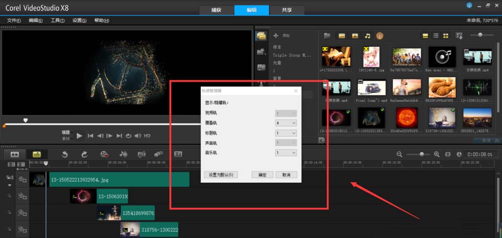Switch to storyboard view filmstrip icon
Screen dimensions: 502x238
tap(15, 154)
